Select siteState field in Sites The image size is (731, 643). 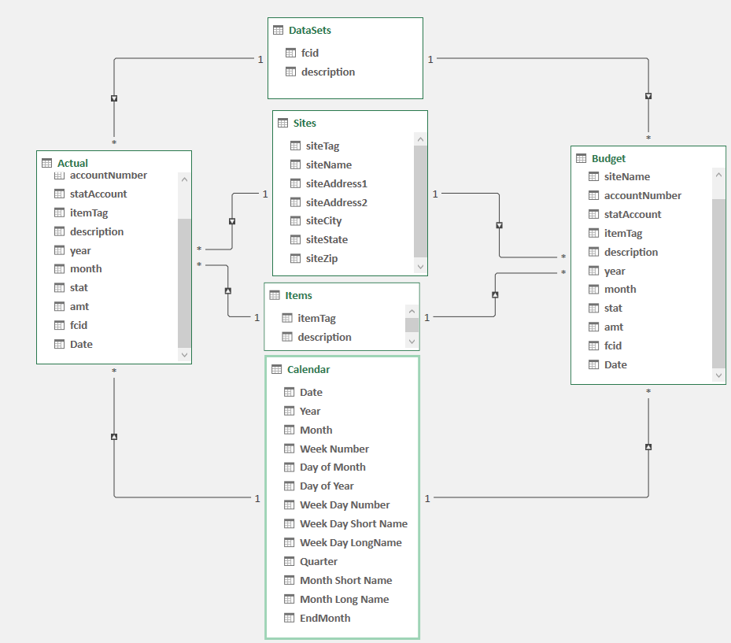tap(327, 240)
